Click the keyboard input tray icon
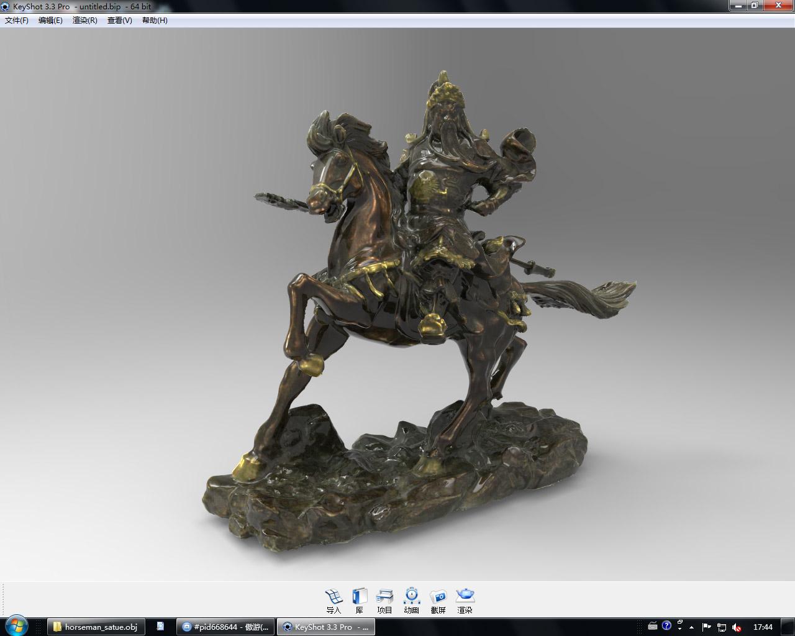The height and width of the screenshot is (636, 795). (x=653, y=627)
